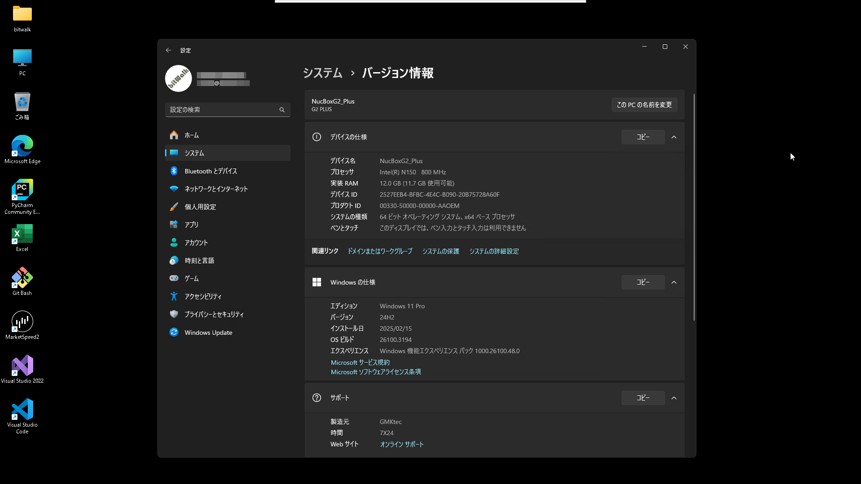Collapse the Windows specifications section
861x484 pixels.
tap(674, 282)
